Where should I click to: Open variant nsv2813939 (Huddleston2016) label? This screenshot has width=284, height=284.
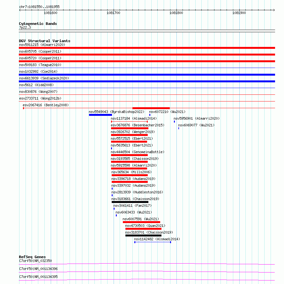click(x=137, y=192)
